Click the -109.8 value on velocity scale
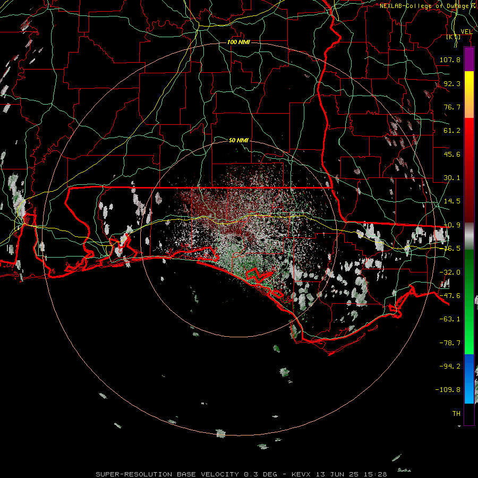The image size is (478, 478). tap(448, 390)
